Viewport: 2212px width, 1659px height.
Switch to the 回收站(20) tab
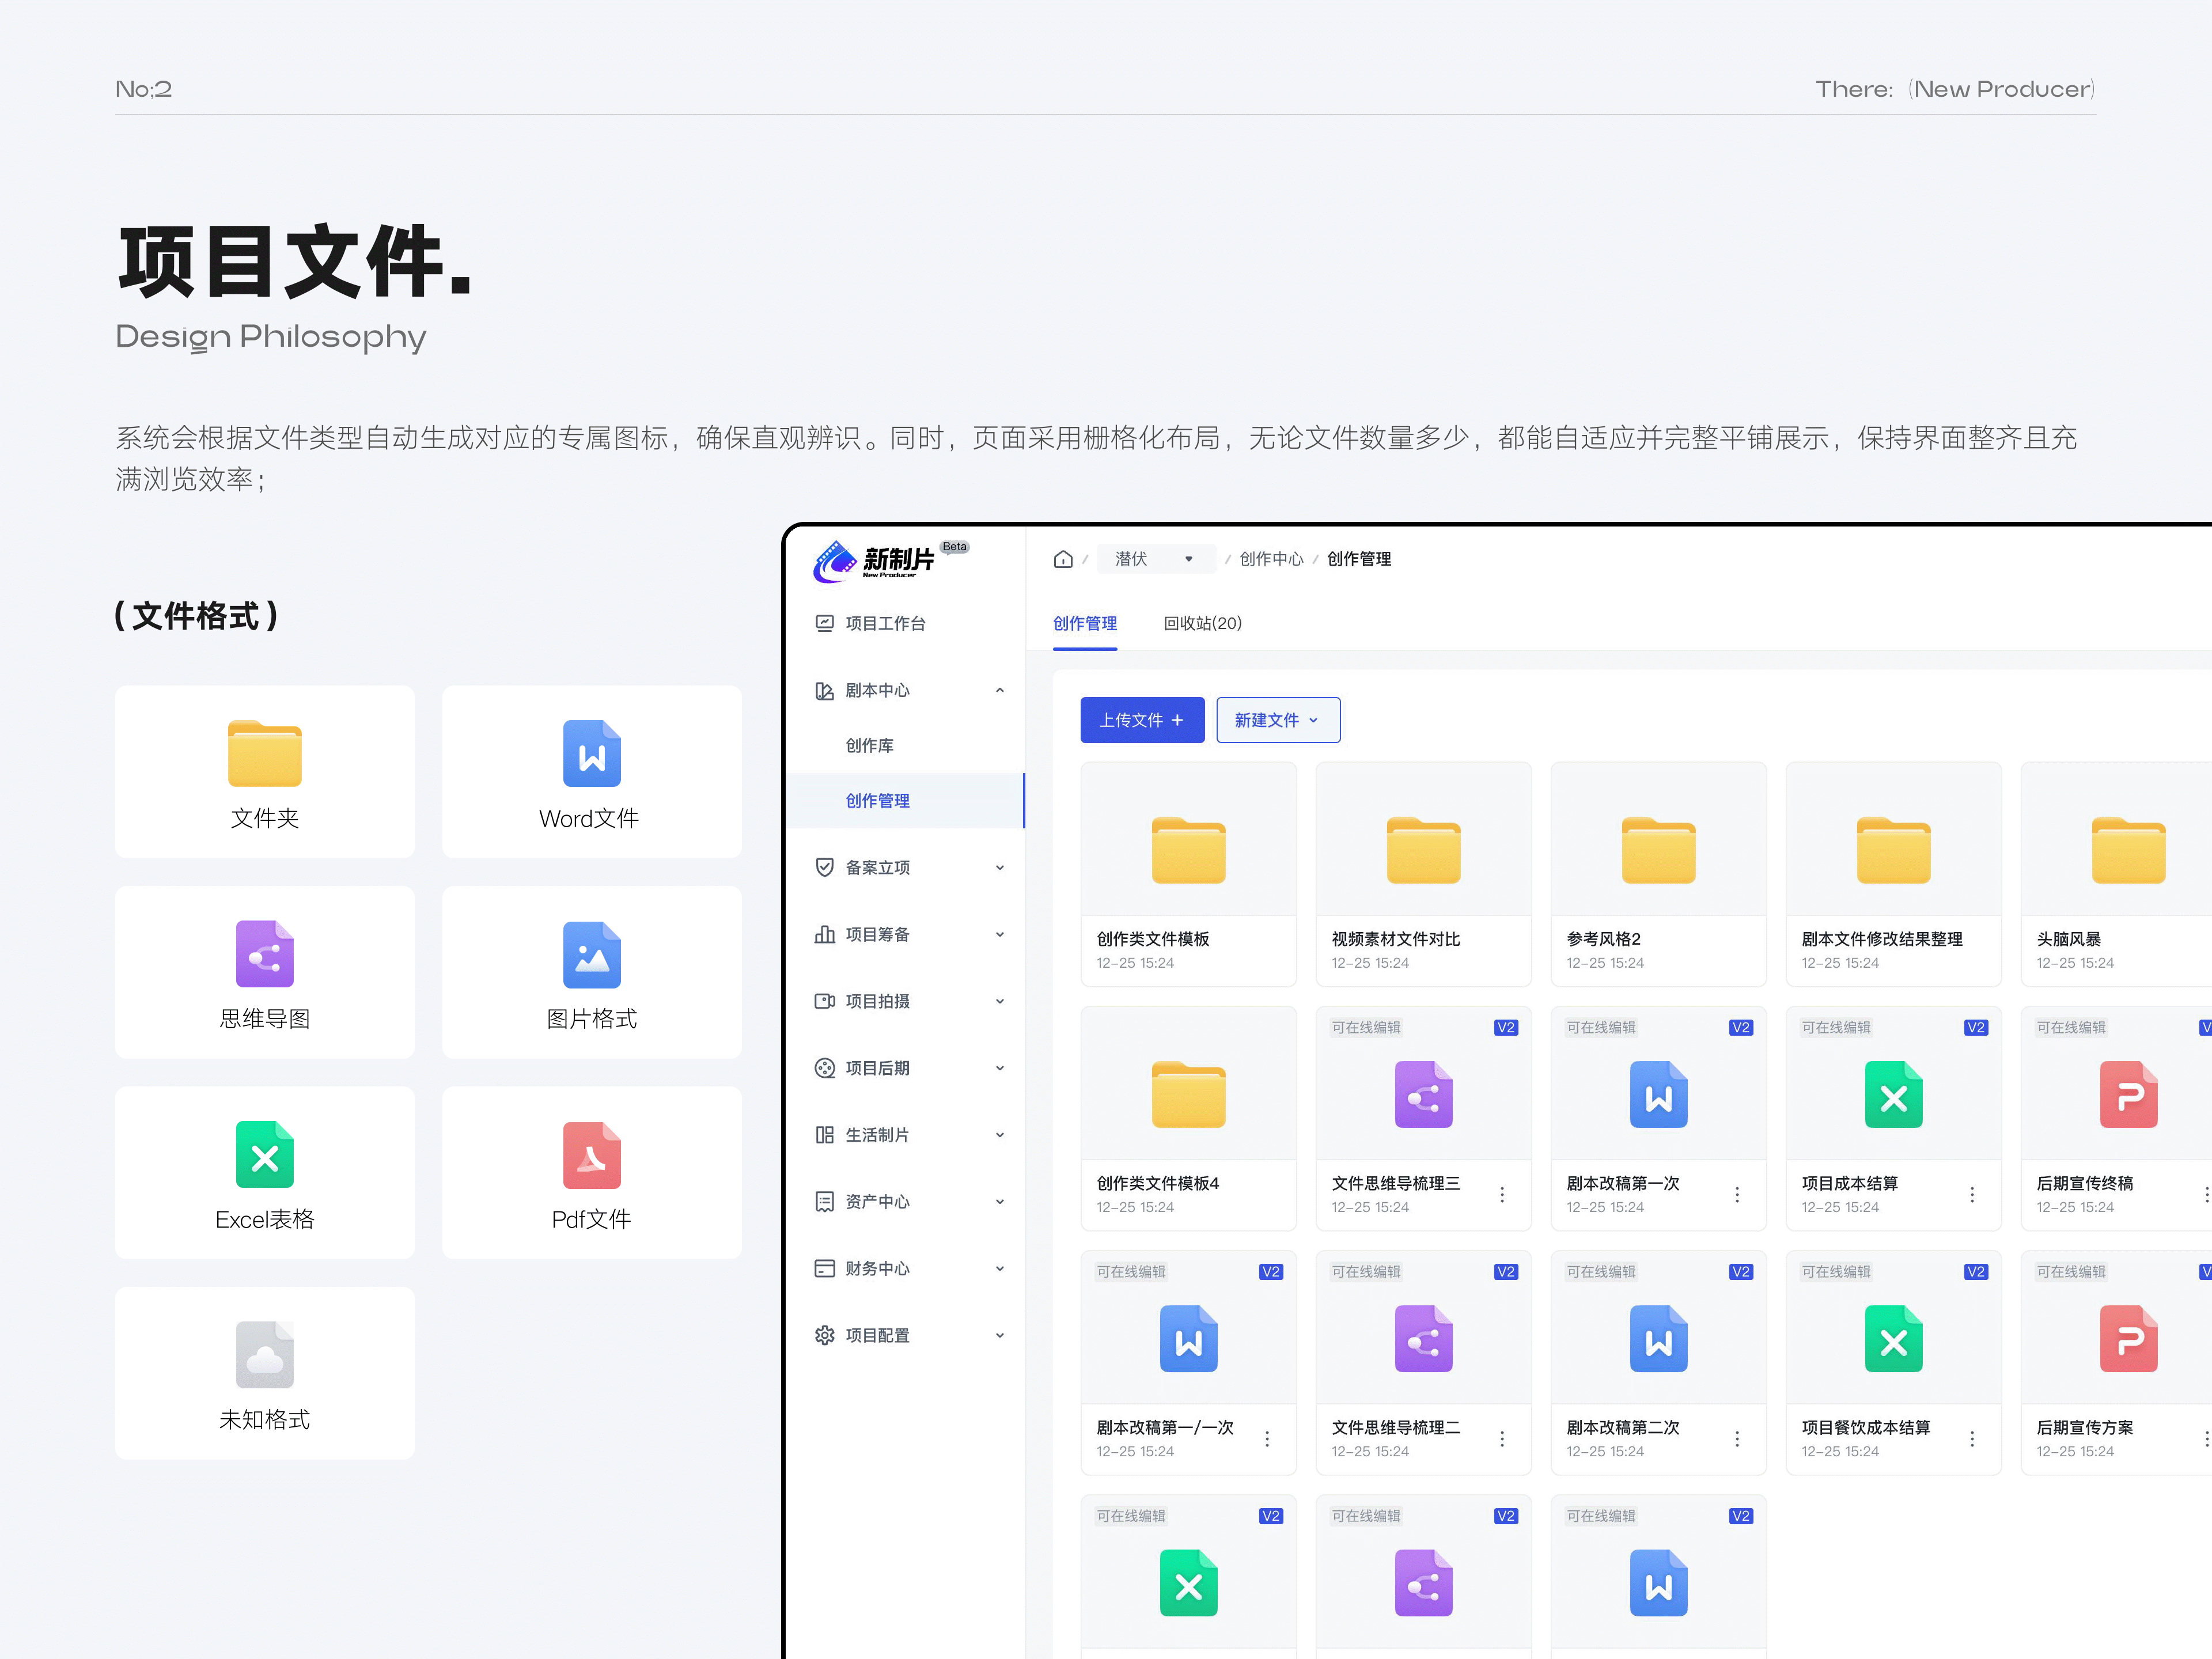click(1202, 623)
